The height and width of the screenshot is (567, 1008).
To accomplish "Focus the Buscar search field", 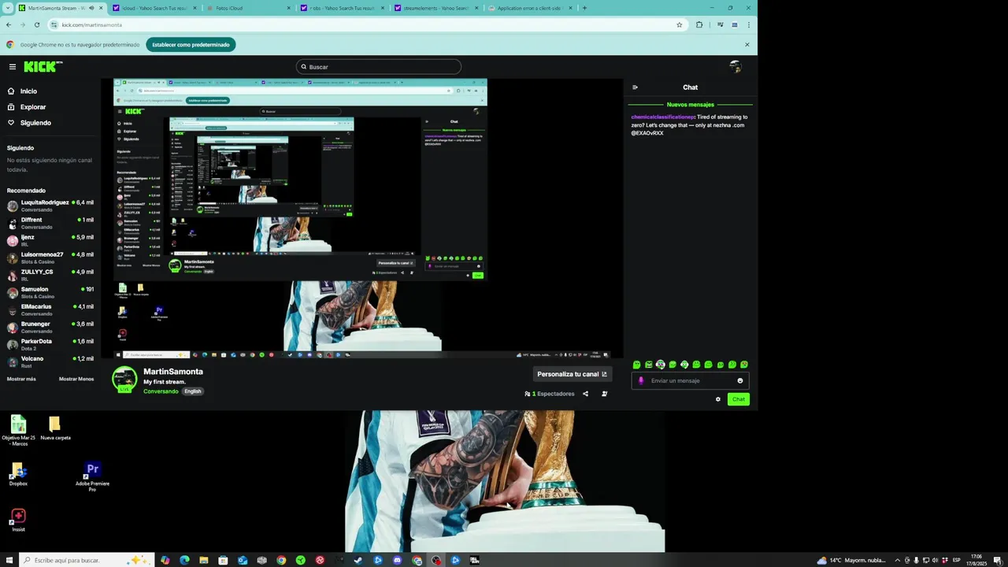I will coord(379,67).
